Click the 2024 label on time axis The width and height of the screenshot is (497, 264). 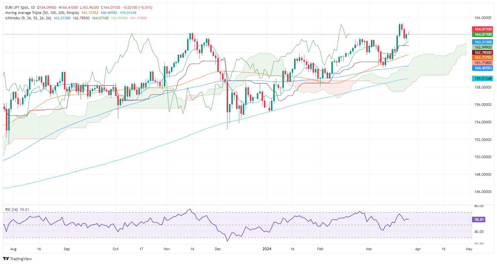[267, 249]
